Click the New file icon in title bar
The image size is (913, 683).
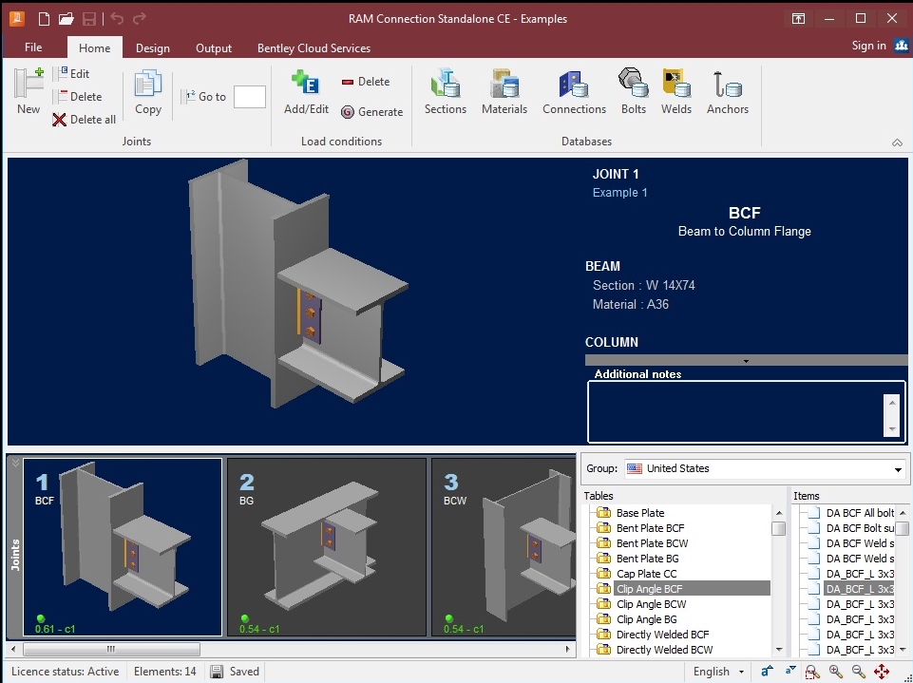[44, 19]
